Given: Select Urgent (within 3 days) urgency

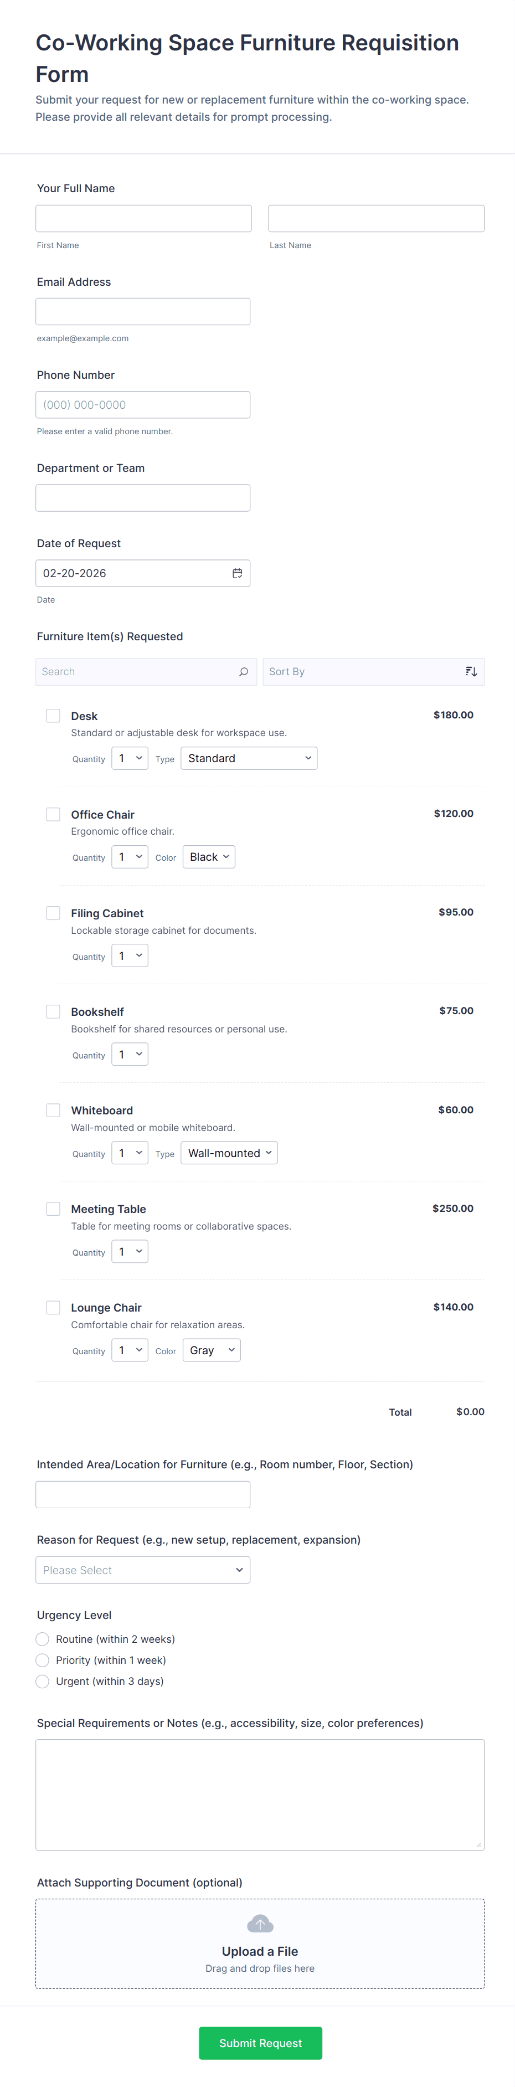Looking at the screenshot, I should coord(43,1681).
